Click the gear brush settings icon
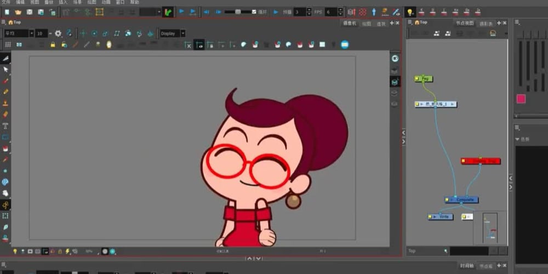This screenshot has width=548, height=274. 58,33
